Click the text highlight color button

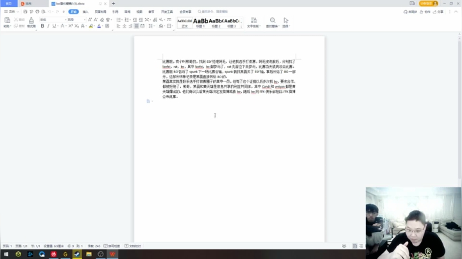pyautogui.click(x=91, y=26)
